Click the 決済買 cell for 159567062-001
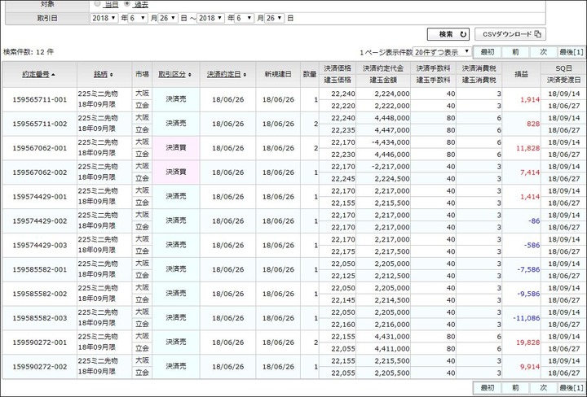The height and width of the screenshot is (397, 587). 176,148
